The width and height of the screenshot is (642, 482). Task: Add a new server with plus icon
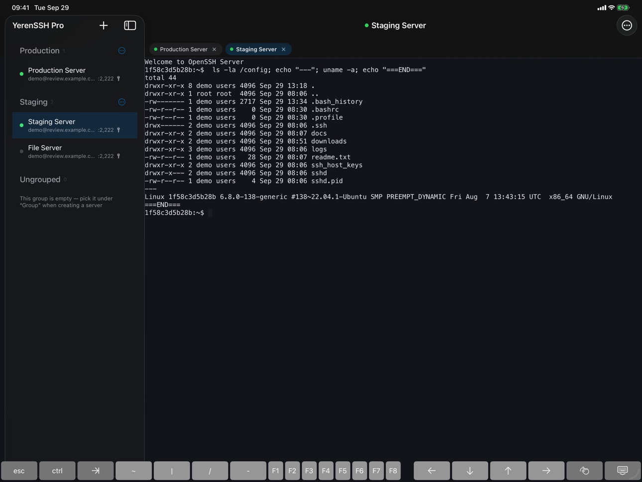[104, 25]
